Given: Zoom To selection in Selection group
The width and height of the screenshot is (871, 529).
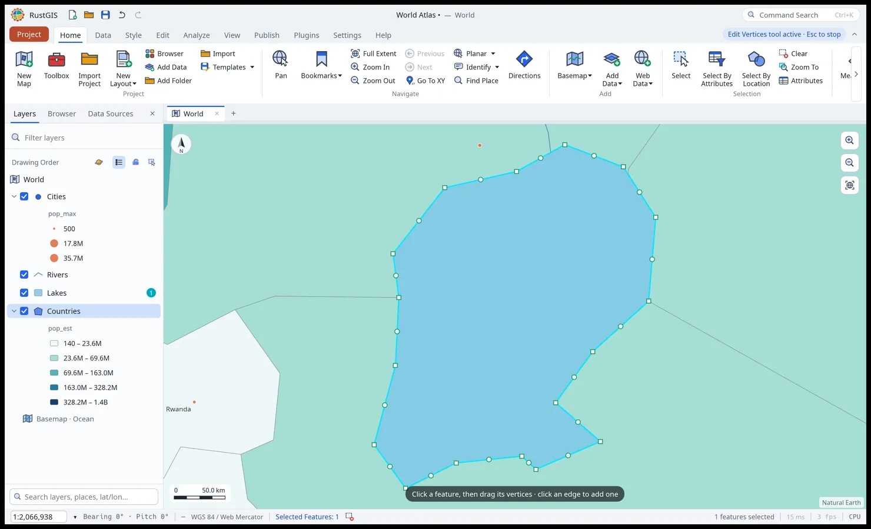Looking at the screenshot, I should pos(799,67).
